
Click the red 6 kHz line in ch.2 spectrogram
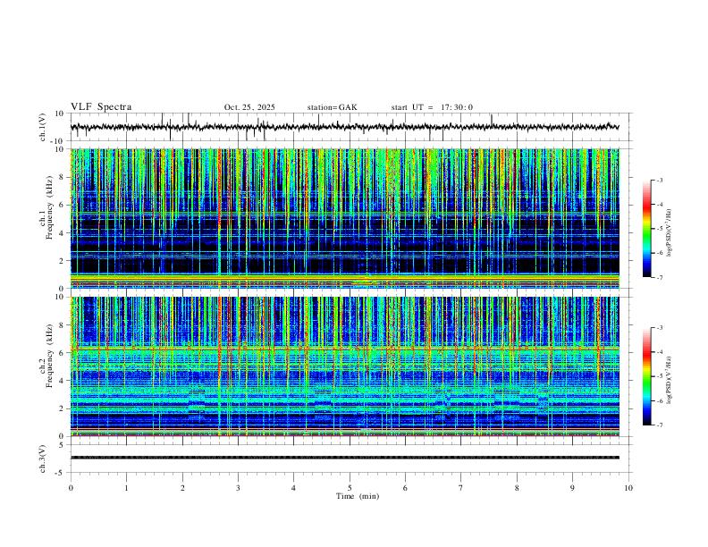pyautogui.click(x=344, y=349)
